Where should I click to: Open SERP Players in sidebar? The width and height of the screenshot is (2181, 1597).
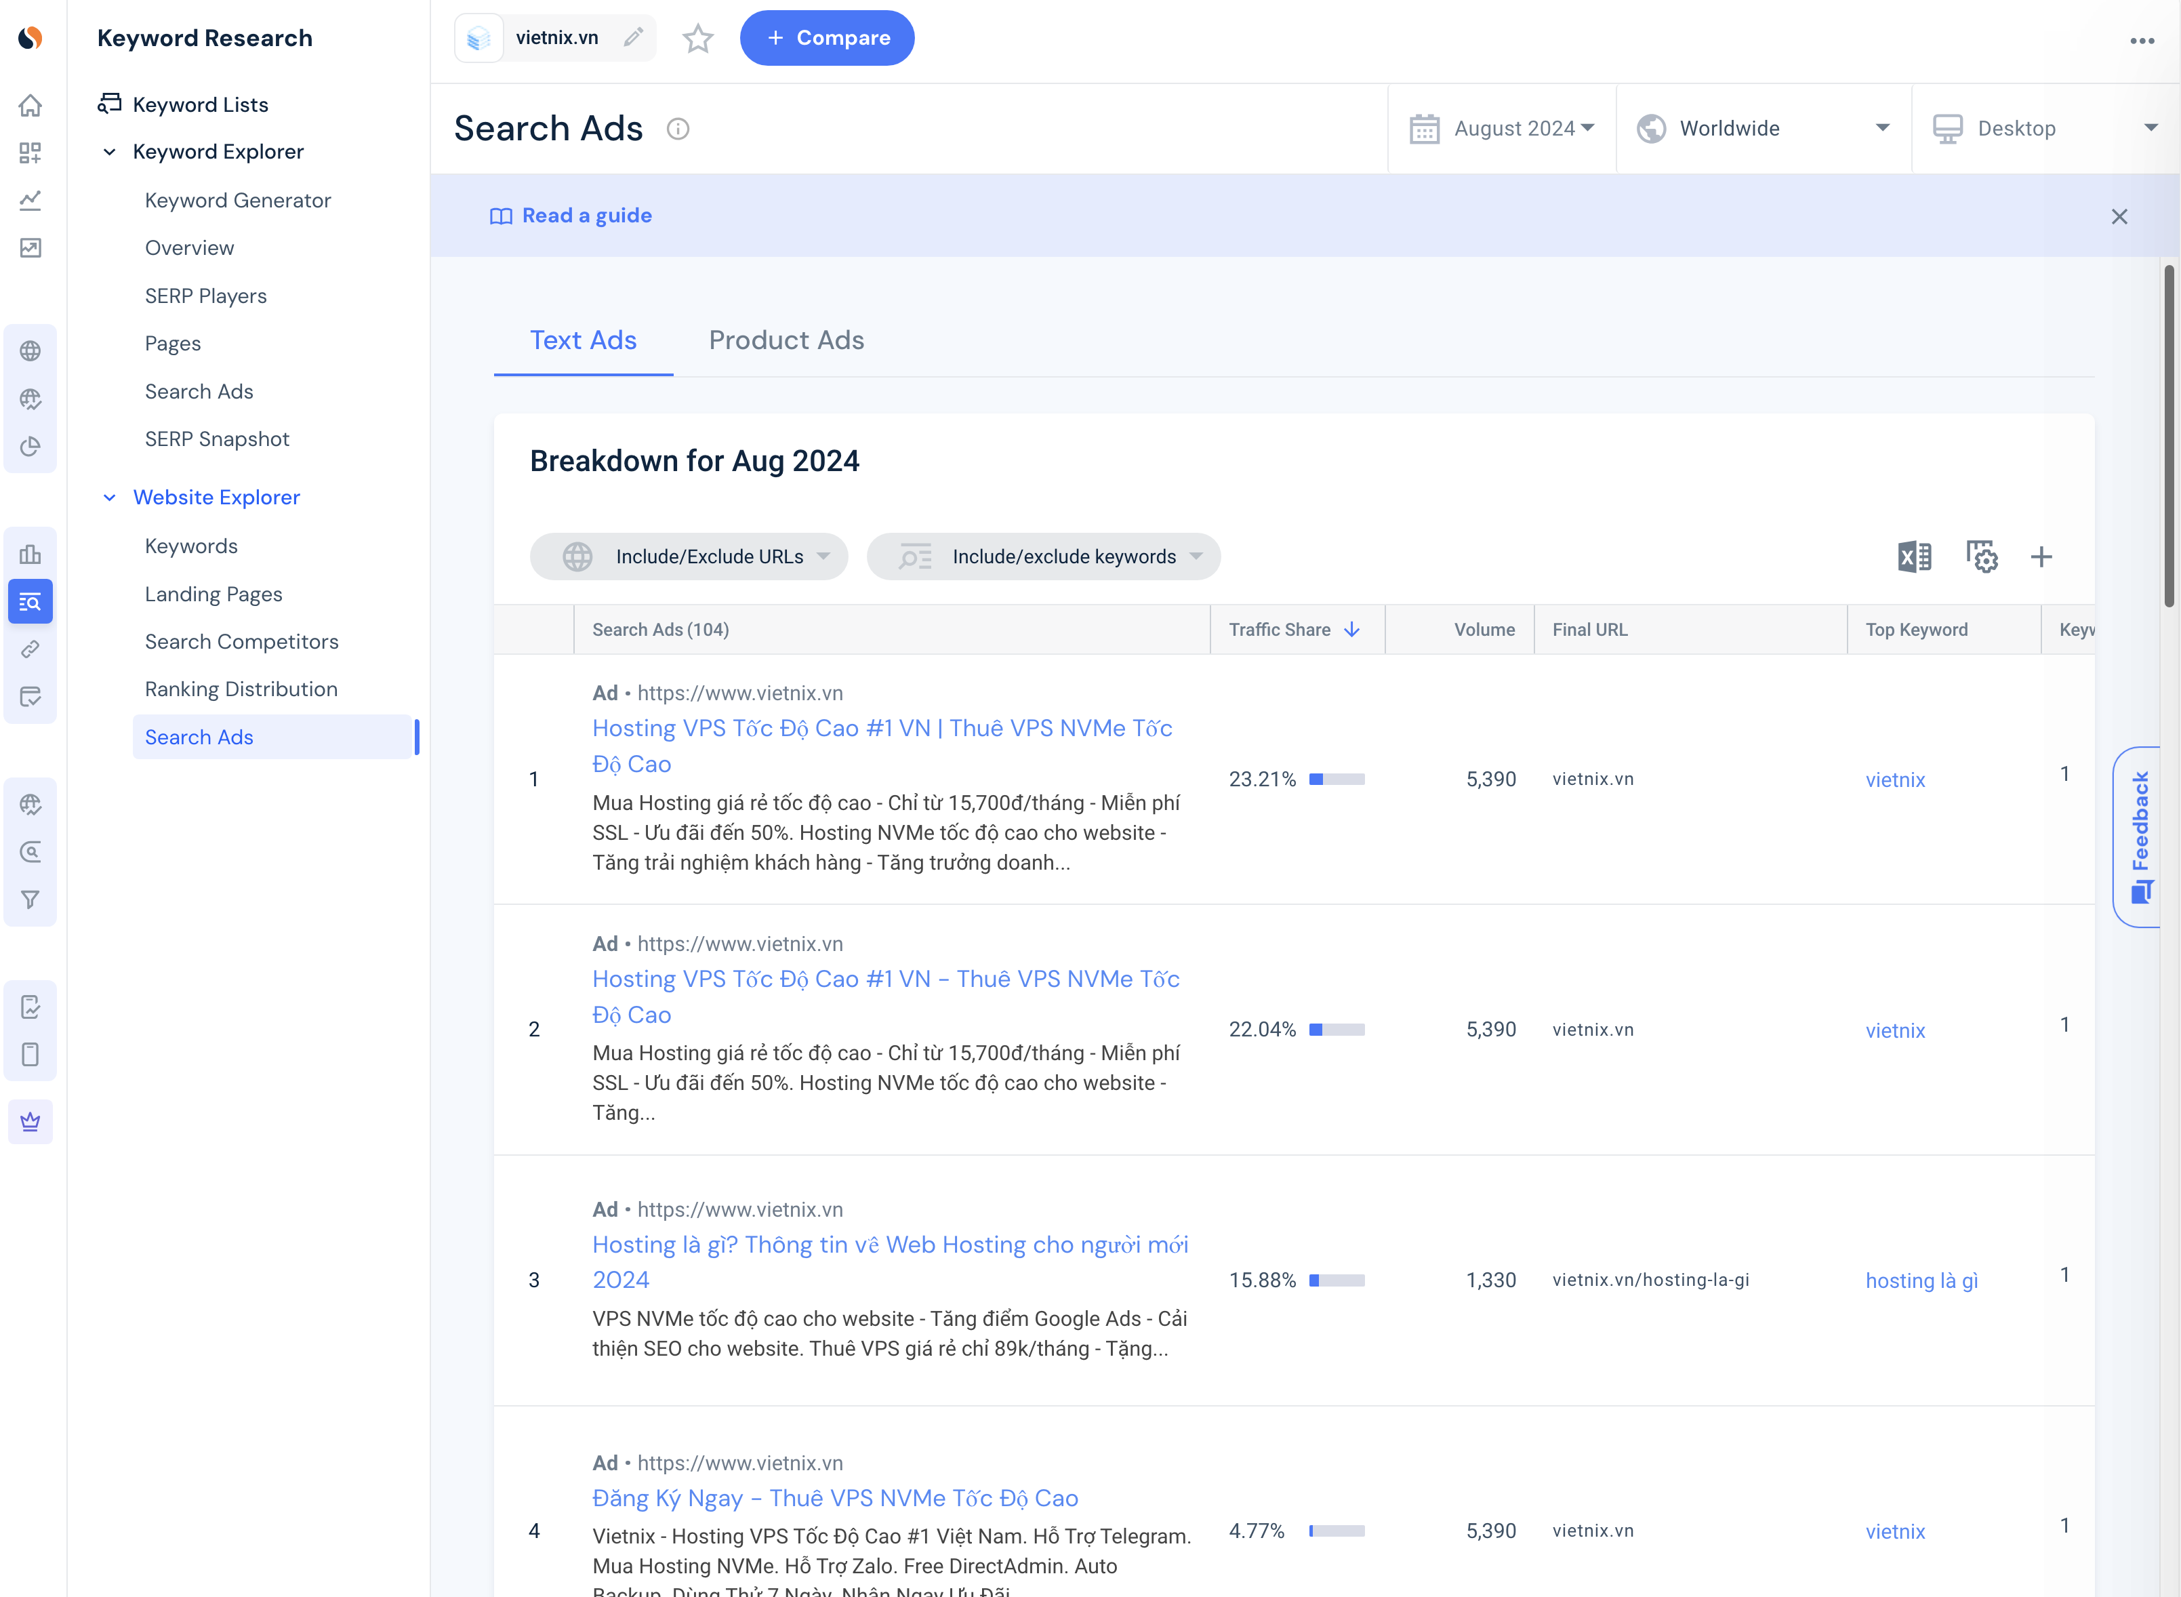[x=206, y=296]
